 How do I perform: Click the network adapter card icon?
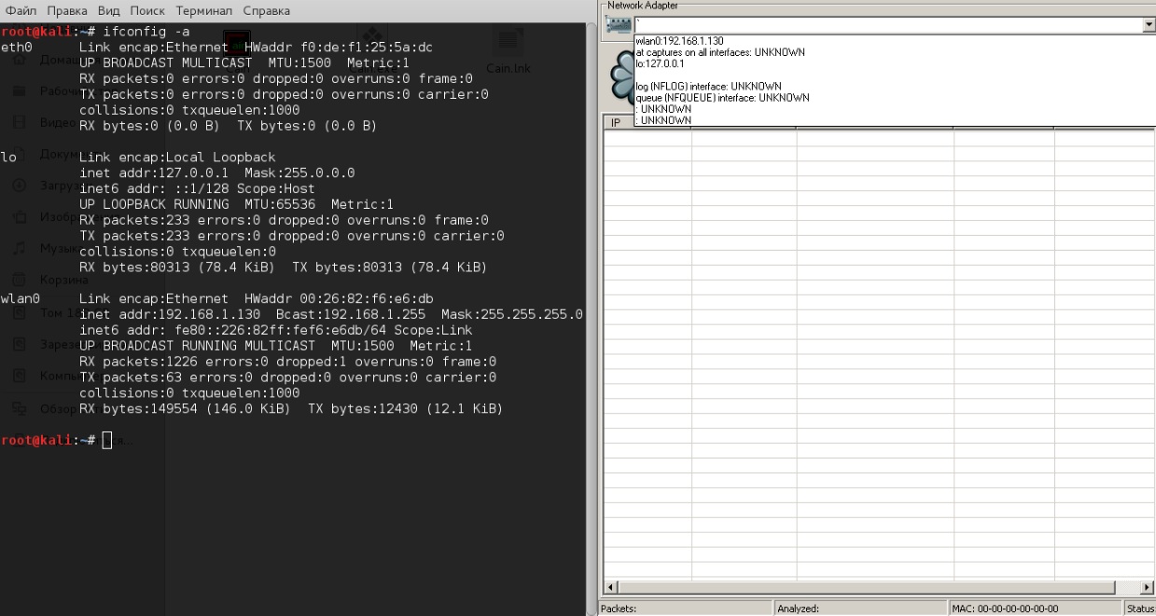click(618, 25)
